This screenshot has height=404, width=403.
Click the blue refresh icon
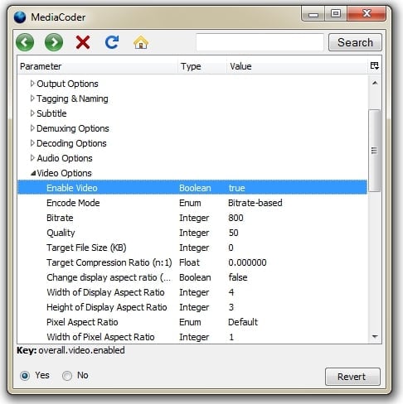112,42
